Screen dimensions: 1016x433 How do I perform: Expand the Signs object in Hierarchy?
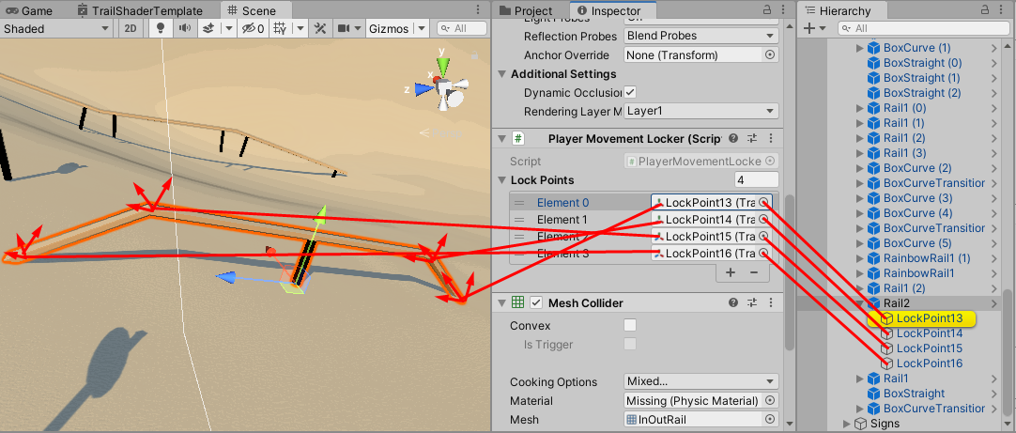(847, 424)
